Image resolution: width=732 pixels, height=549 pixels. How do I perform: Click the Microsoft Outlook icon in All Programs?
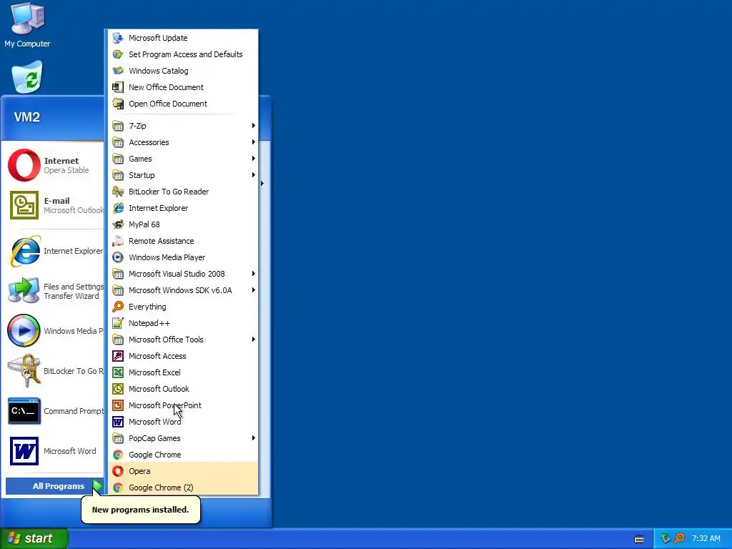pos(118,389)
